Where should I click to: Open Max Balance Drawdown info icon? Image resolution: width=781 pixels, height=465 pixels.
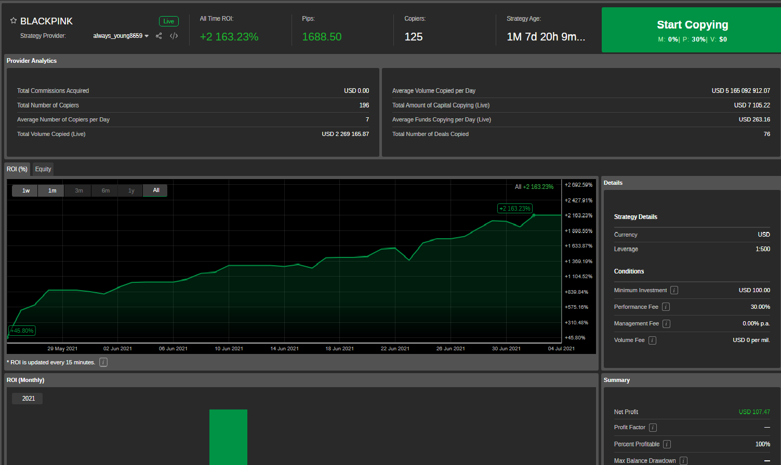point(683,460)
